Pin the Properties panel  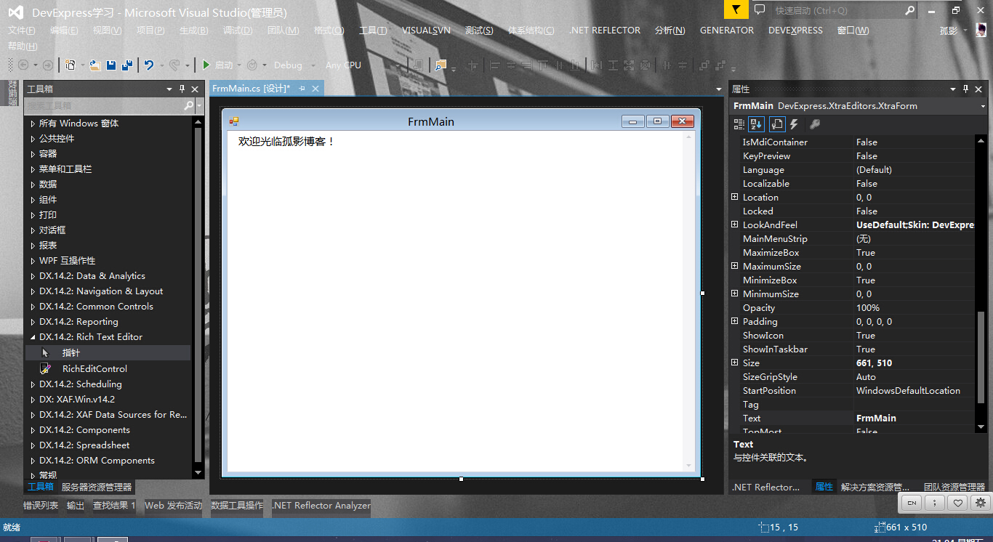[x=966, y=89]
